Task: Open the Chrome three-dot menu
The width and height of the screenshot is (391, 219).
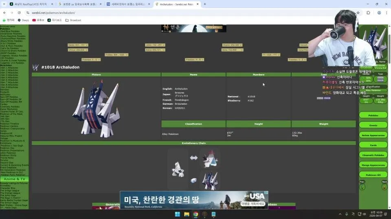Action: coord(387,13)
